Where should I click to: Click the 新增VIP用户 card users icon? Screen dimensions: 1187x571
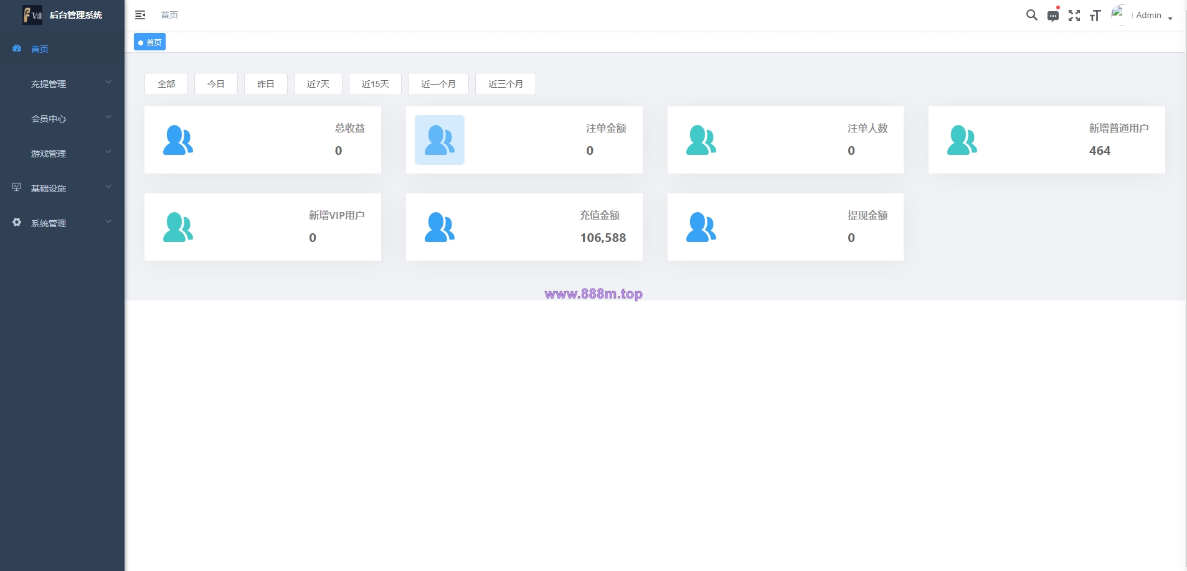coord(178,227)
